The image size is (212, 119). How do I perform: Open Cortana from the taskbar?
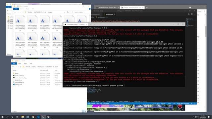12,117
